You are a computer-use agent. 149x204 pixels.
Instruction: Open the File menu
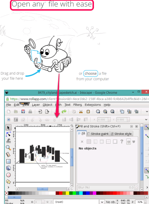[x=8, y=105]
